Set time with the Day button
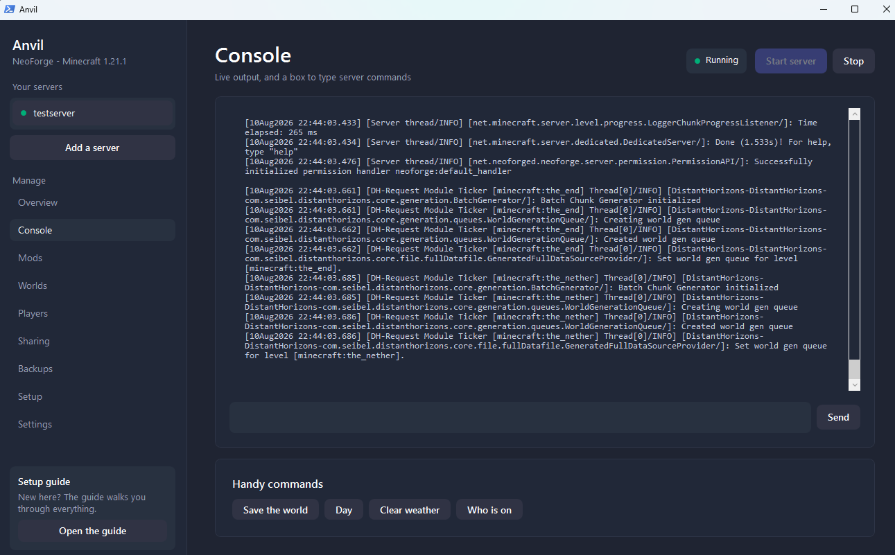895x555 pixels. [344, 510]
